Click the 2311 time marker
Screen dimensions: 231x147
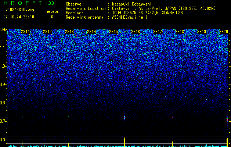(25, 32)
